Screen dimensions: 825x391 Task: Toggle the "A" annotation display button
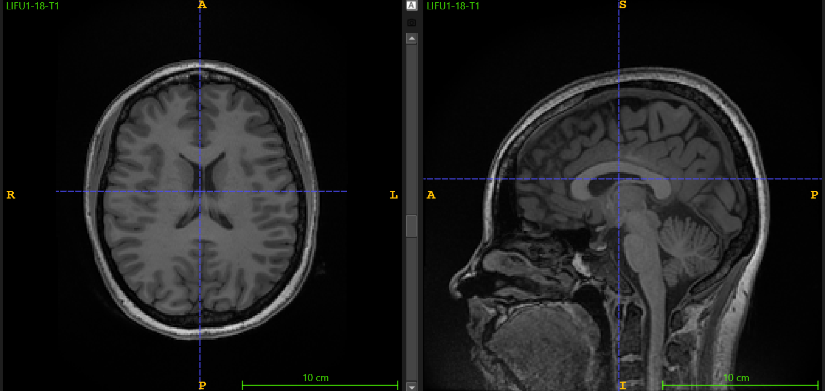click(411, 6)
